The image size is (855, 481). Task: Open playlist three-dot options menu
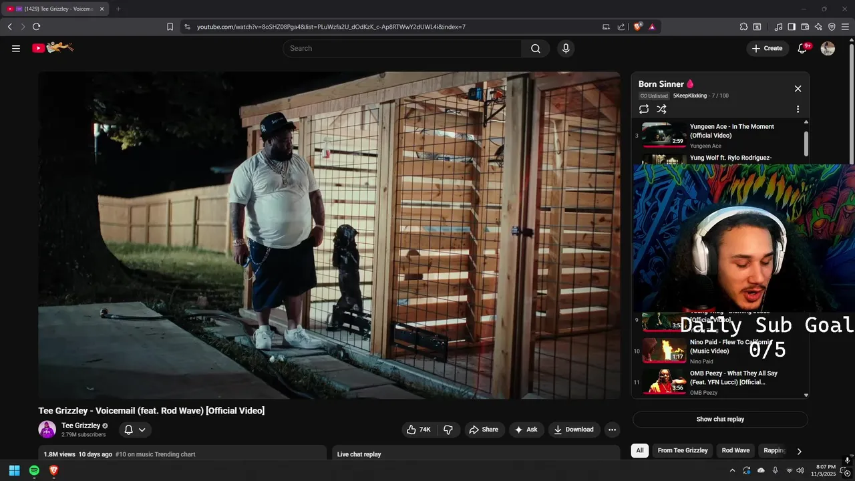798,109
